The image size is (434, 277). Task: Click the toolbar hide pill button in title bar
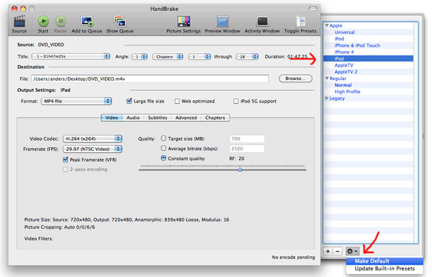[313, 9]
